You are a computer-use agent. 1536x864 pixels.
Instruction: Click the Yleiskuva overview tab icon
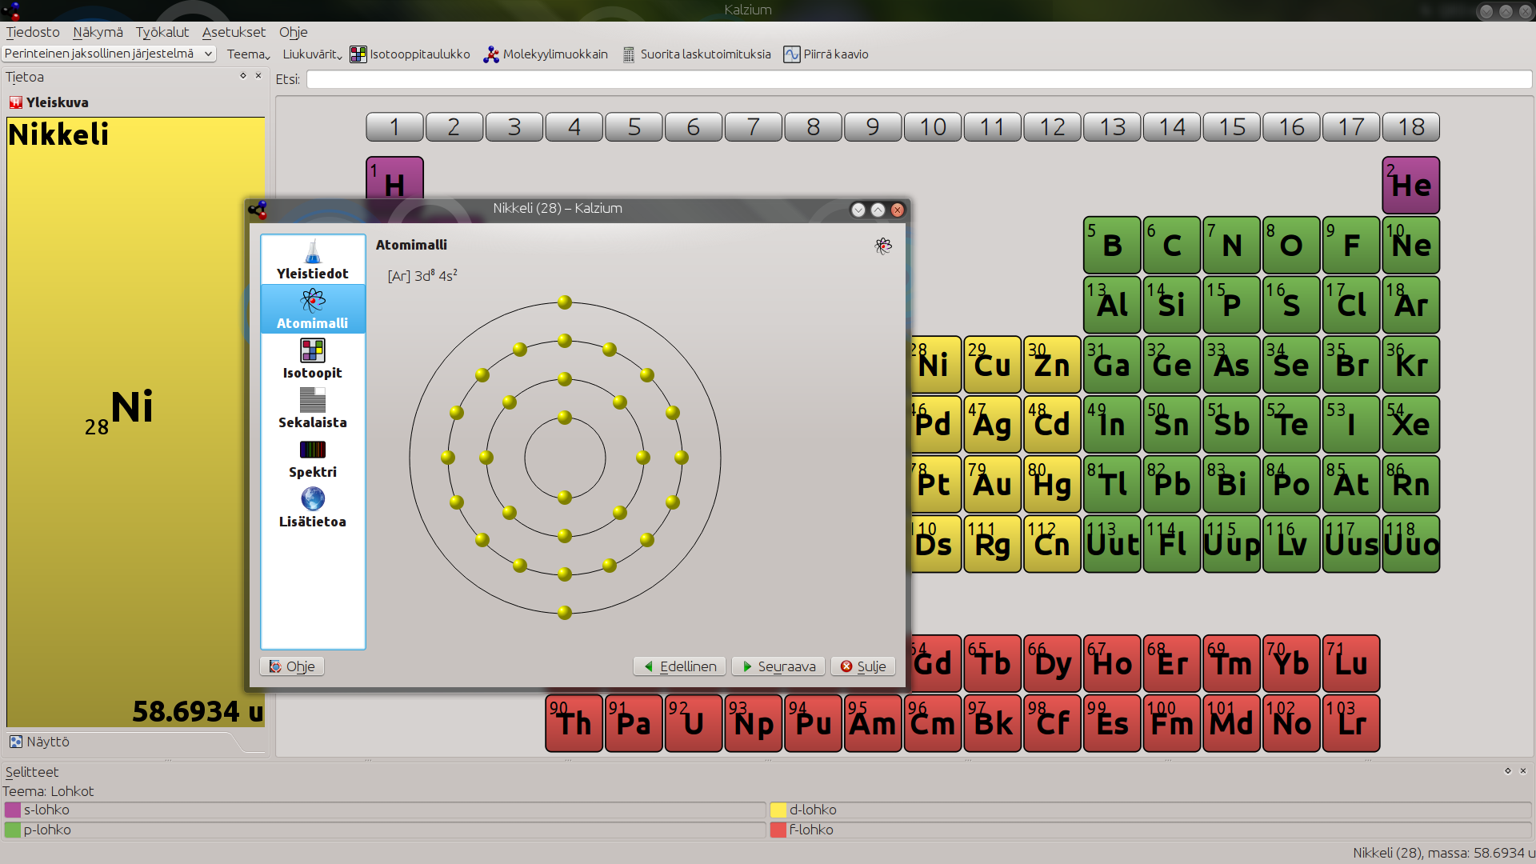point(15,102)
